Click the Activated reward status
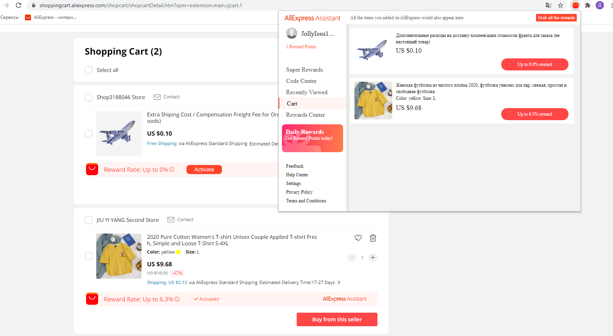The width and height of the screenshot is (613, 336). point(206,299)
